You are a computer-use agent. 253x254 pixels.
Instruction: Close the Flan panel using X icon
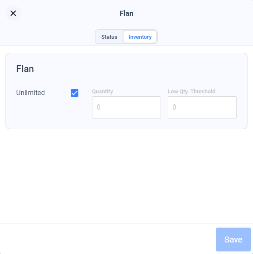tap(13, 13)
